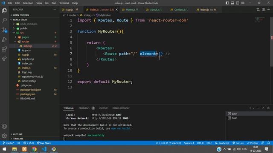Close the terminal panel
273x153 pixels.
(268, 108)
